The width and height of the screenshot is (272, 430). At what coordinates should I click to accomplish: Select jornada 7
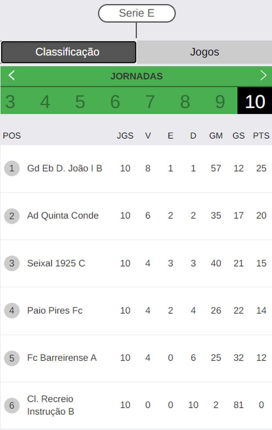pyautogui.click(x=150, y=102)
